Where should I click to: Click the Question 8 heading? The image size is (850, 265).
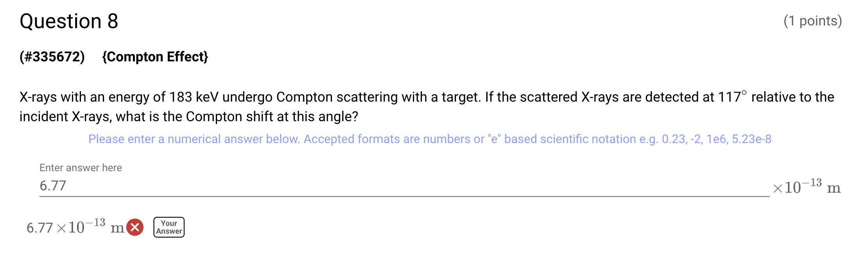click(x=69, y=21)
